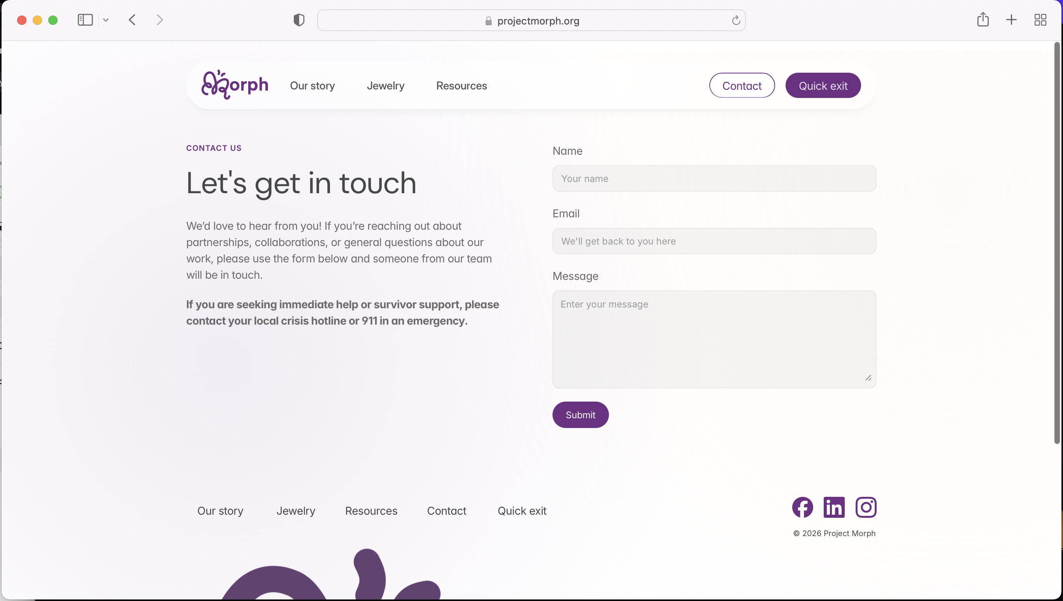Open a new tab with plus icon
The height and width of the screenshot is (601, 1063).
pyautogui.click(x=1011, y=20)
